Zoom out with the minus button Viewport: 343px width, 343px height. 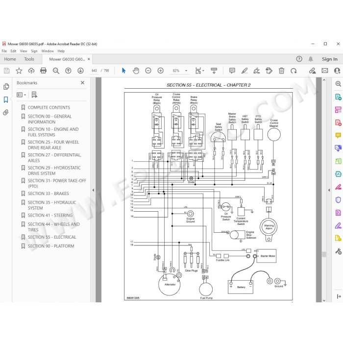(148, 71)
